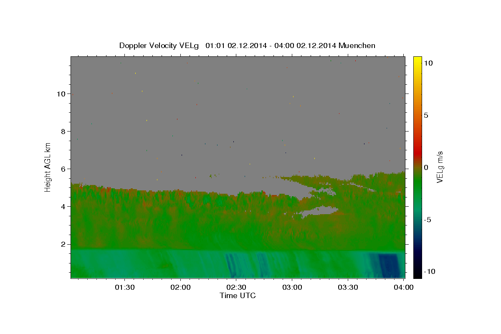The height and width of the screenshot is (334, 501).
Task: Click the 'Muenchen' station name in title
Action: pyautogui.click(x=357, y=46)
